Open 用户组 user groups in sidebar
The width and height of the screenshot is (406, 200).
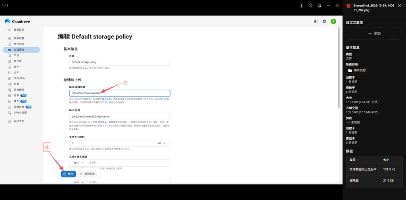pyautogui.click(x=21, y=61)
